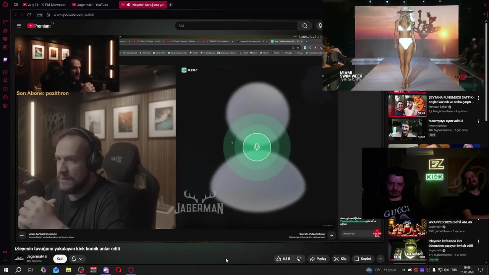Open Task View in taskbar
Screen dimensions: 489x275
[31, 270]
